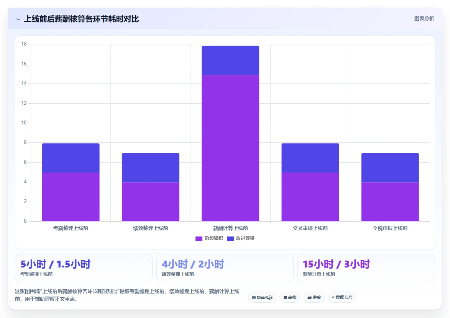Click the title 上线前后薪酬核算各环节耗时对比

tap(82, 19)
